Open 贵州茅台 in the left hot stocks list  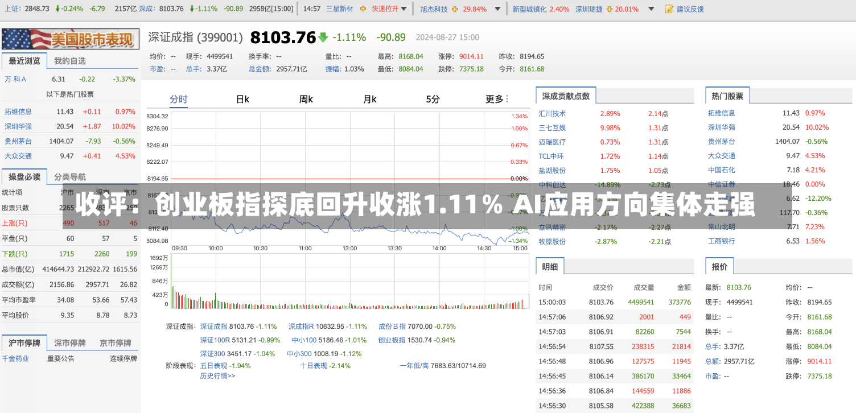click(18, 141)
